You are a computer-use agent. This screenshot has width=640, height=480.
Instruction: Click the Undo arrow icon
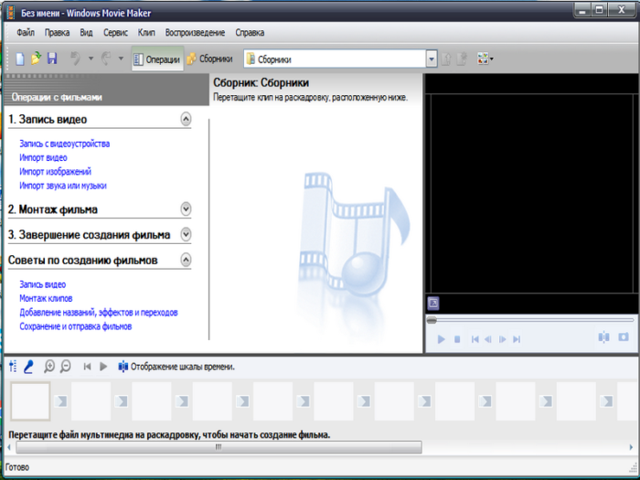(76, 59)
